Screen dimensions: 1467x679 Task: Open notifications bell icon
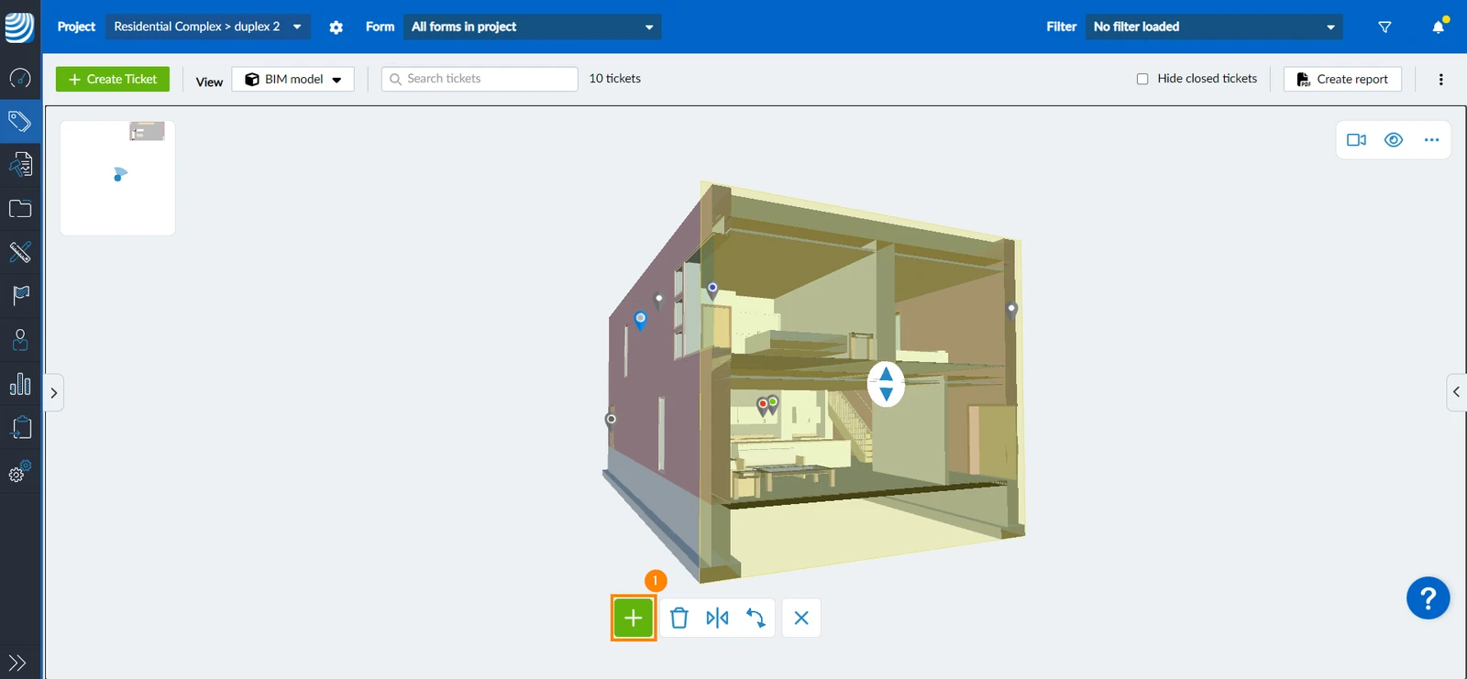click(1439, 27)
